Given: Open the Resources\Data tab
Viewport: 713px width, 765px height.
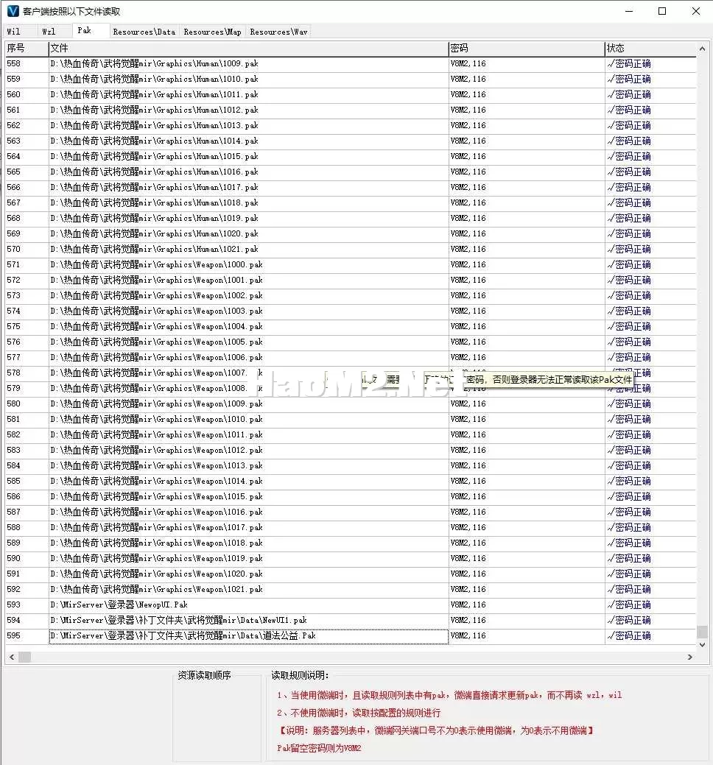Looking at the screenshot, I should tap(144, 32).
